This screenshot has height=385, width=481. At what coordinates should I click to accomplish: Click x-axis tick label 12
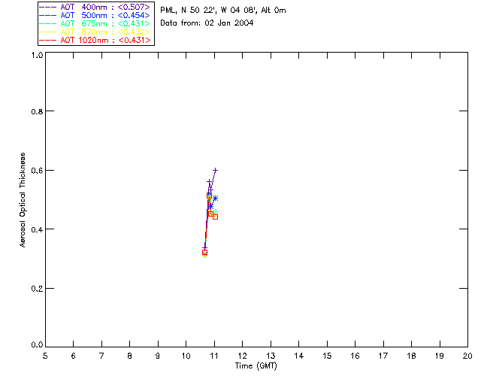242,356
